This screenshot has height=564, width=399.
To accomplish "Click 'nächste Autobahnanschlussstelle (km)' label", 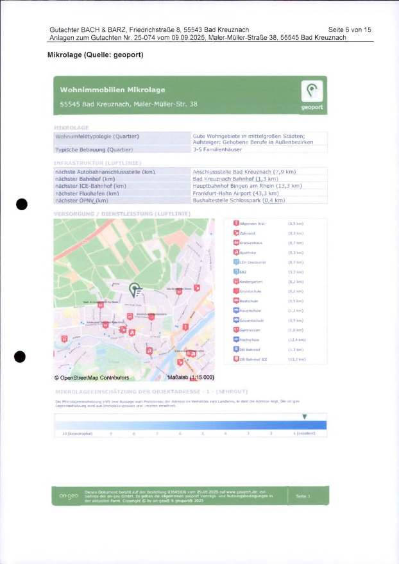I will coord(105,172).
